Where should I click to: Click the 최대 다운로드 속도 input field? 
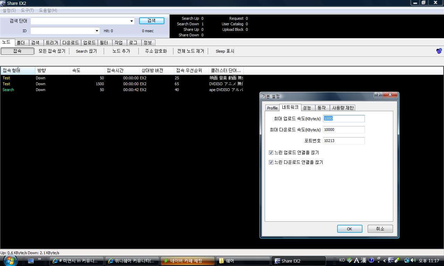pos(344,130)
